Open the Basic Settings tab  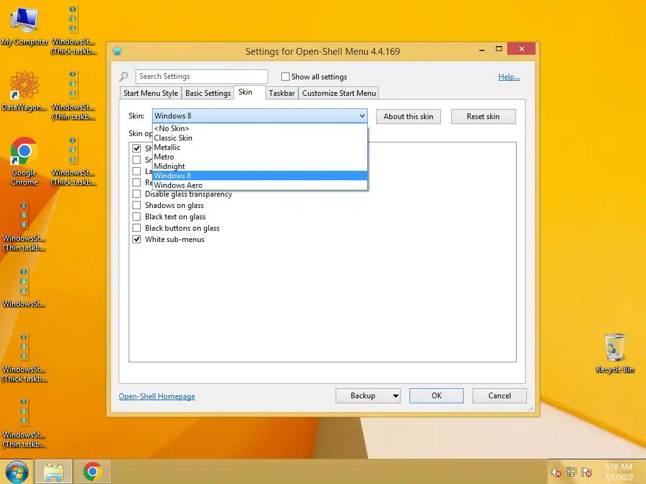point(208,93)
